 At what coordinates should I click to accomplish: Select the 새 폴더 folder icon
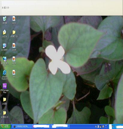[x=4, y=101]
